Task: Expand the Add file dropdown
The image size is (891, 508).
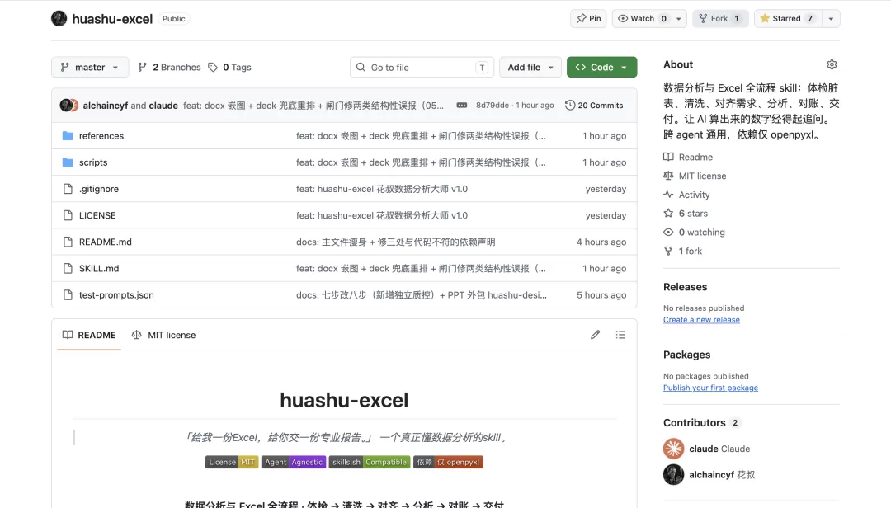Action: [530, 67]
